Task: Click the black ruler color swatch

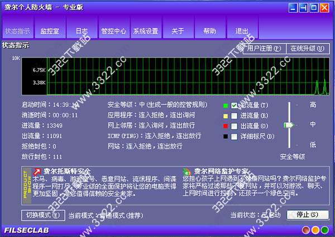Action: 226,136
